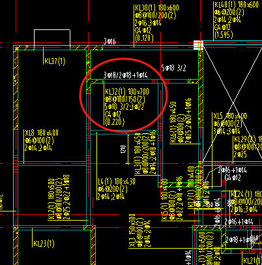Select the (0.220) elevation text

tap(115, 122)
